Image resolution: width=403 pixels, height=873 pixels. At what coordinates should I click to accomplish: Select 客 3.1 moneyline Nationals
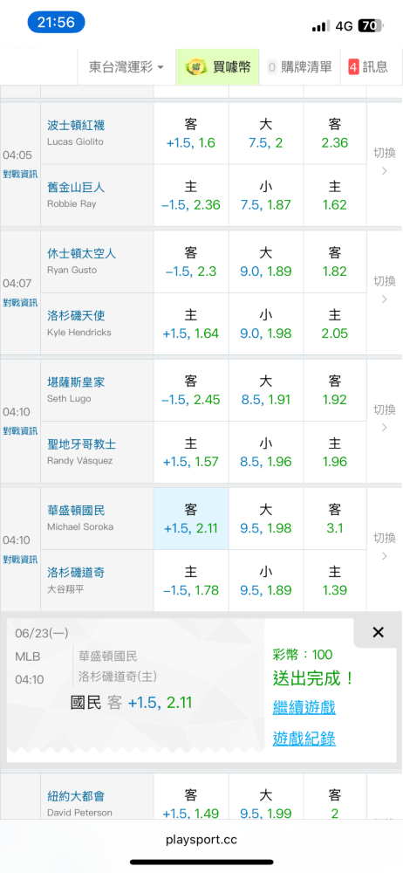click(335, 519)
